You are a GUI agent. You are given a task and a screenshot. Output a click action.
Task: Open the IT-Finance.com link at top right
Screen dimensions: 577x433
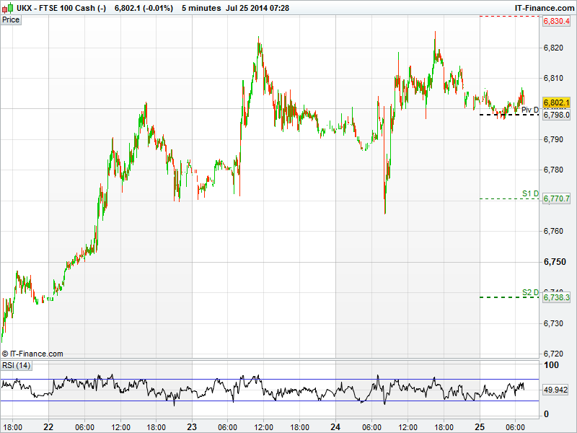coord(543,7)
